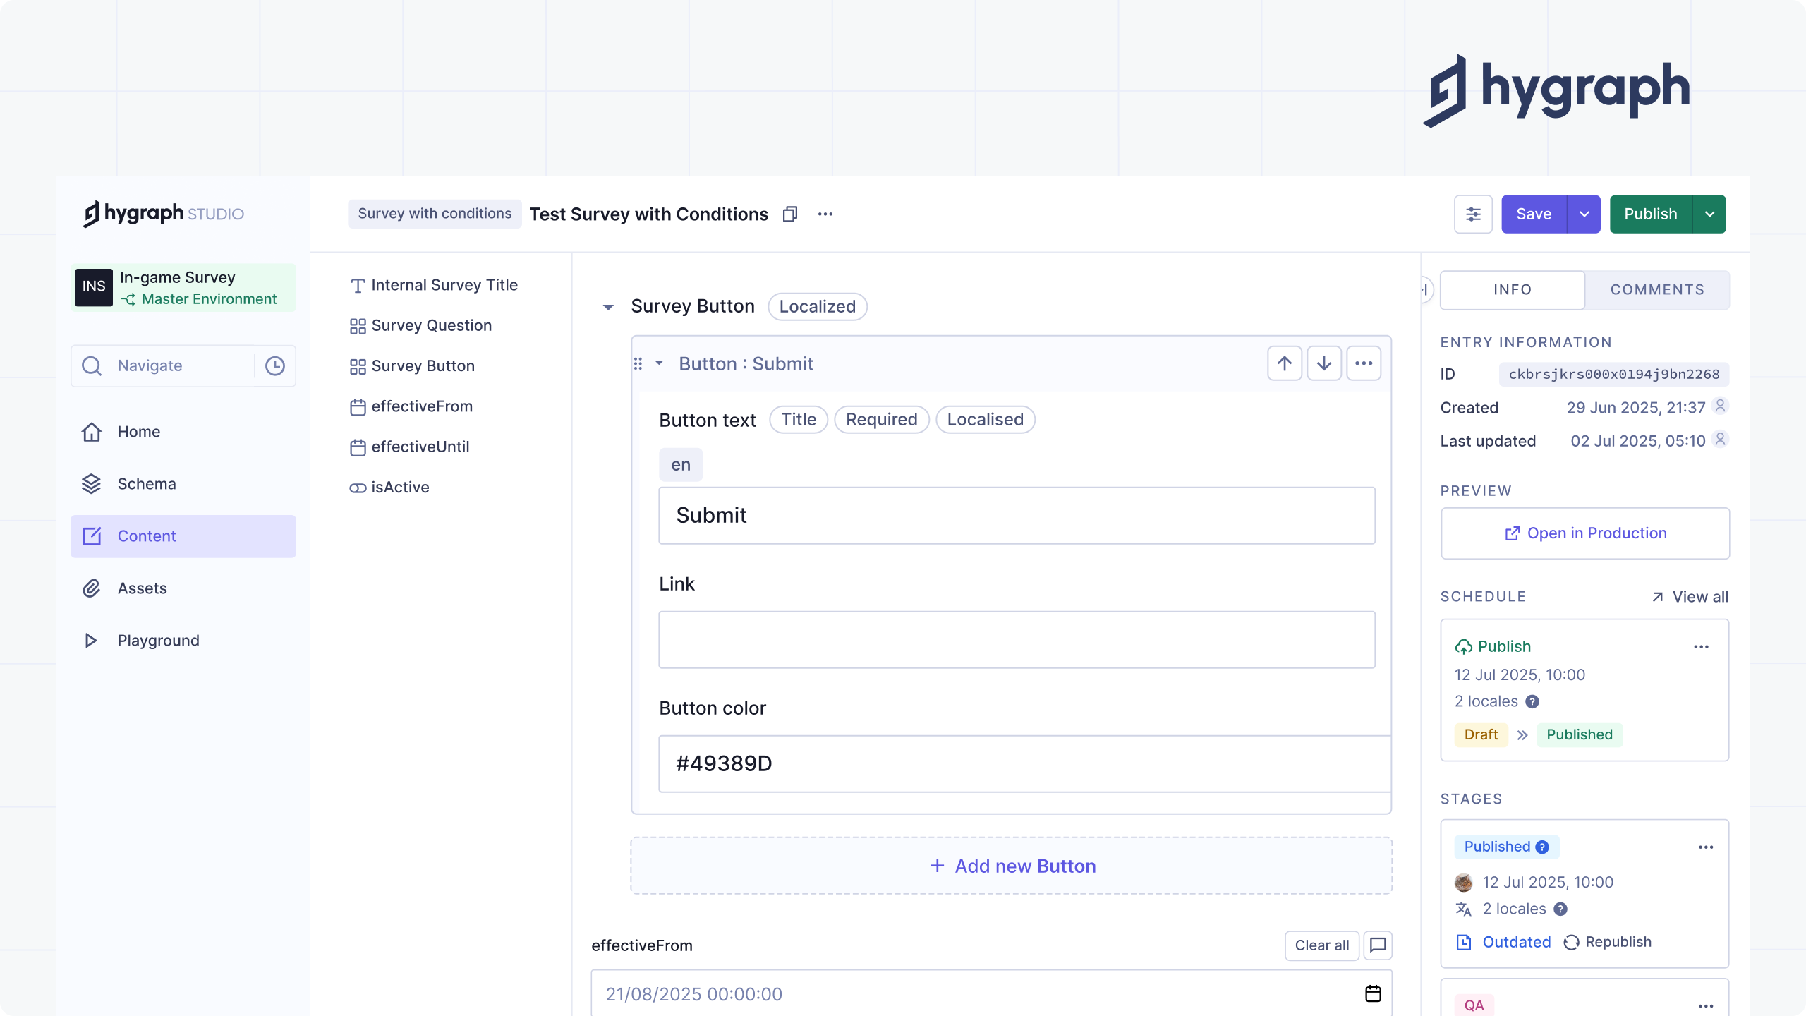
Task: Open Schema in the sidebar
Action: (147, 483)
